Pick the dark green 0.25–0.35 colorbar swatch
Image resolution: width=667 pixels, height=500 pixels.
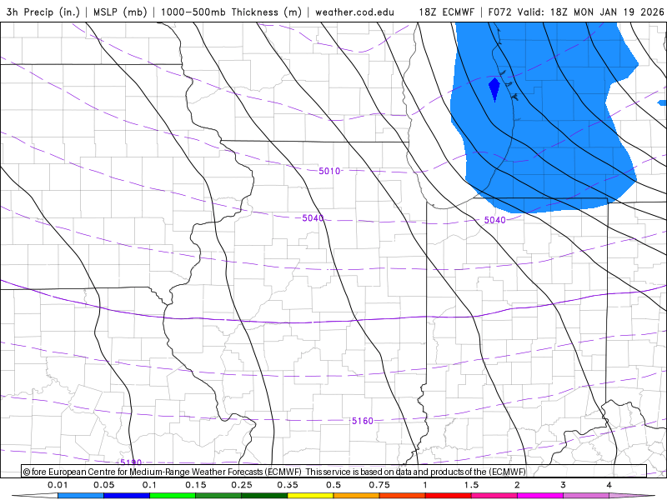[264, 496]
